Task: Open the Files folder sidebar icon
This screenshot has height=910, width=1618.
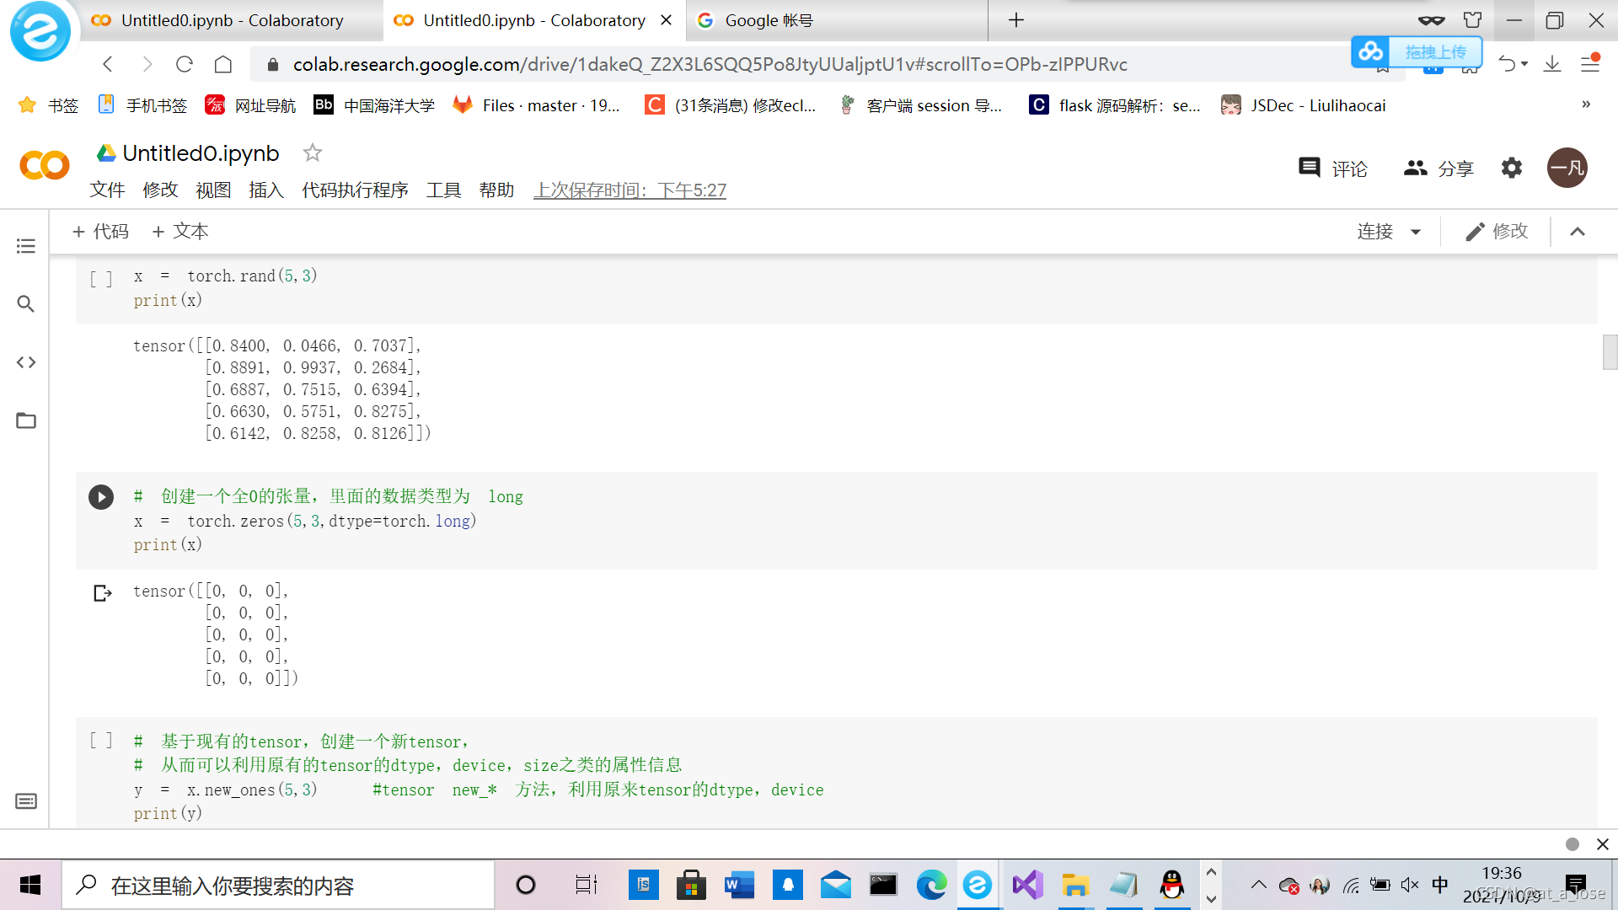Action: coord(26,420)
